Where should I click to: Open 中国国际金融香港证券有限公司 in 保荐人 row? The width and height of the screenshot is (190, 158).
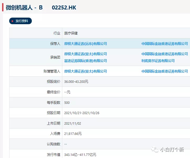click(x=165, y=44)
